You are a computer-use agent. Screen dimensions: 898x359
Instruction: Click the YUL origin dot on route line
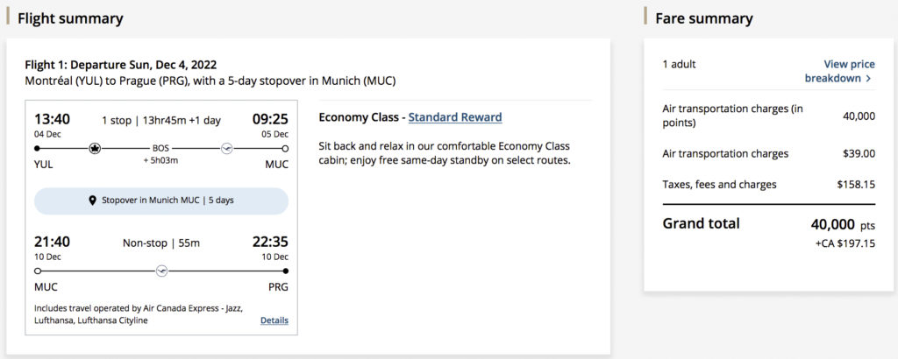point(37,149)
